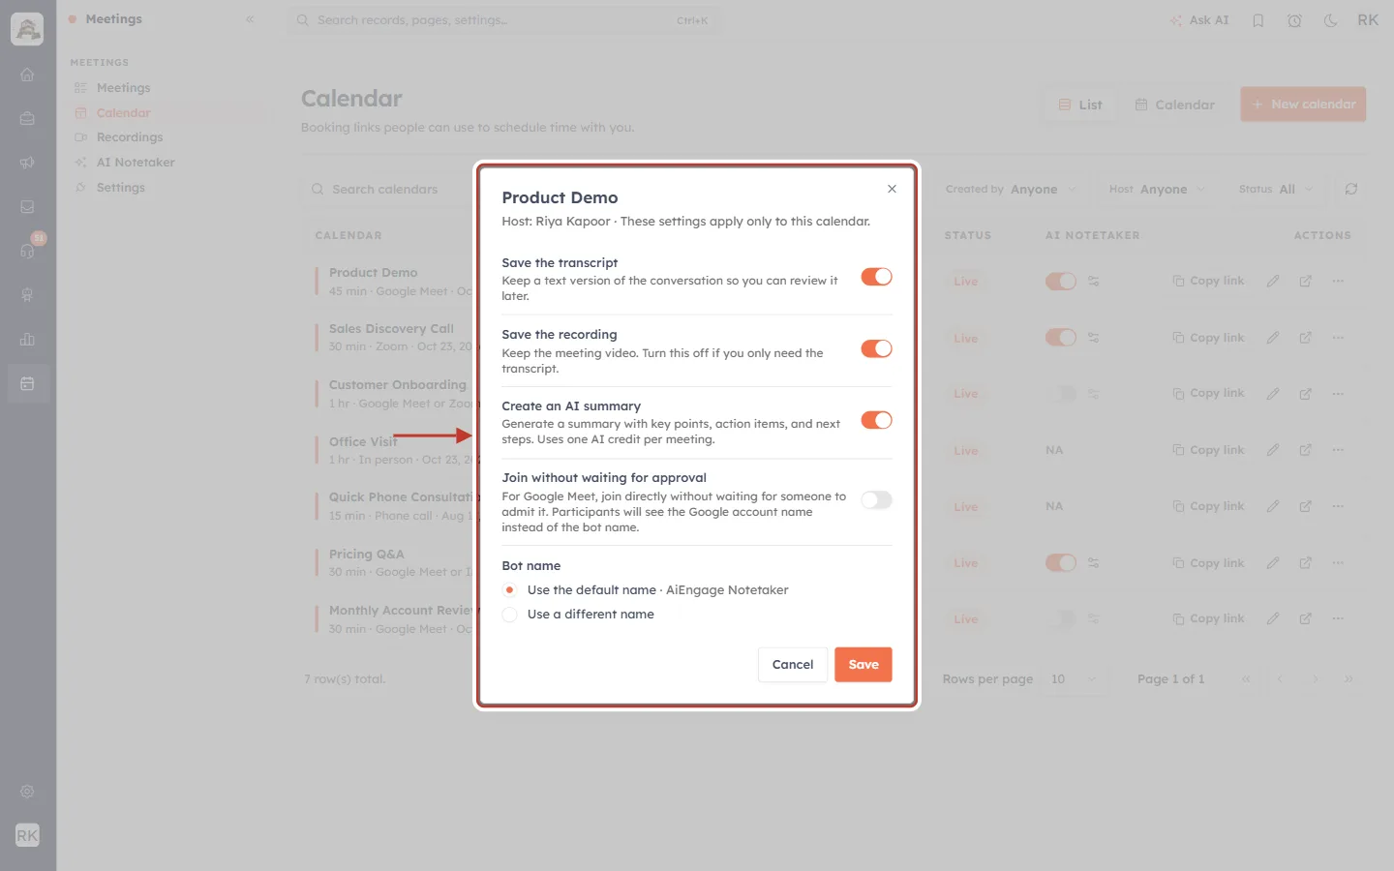Switch to Calendar view
The width and height of the screenshot is (1394, 871).
(x=1174, y=105)
